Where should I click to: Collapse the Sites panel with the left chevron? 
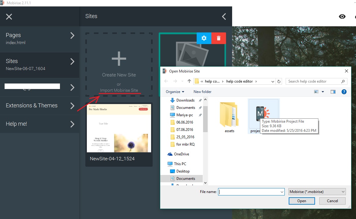tap(224, 17)
